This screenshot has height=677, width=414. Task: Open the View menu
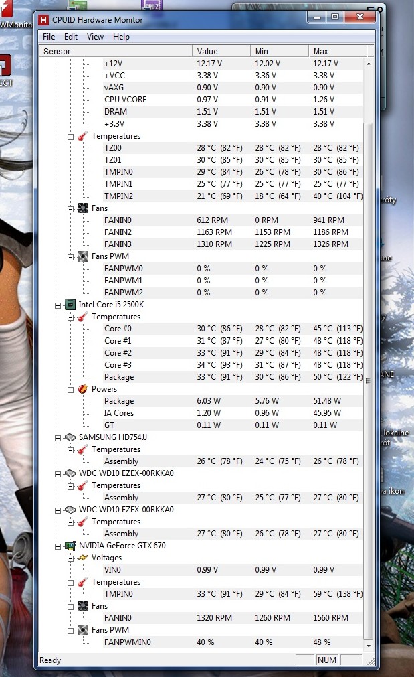click(x=95, y=37)
